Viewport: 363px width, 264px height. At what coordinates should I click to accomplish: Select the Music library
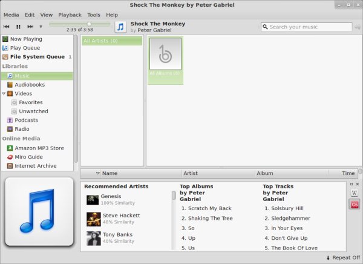click(37, 76)
